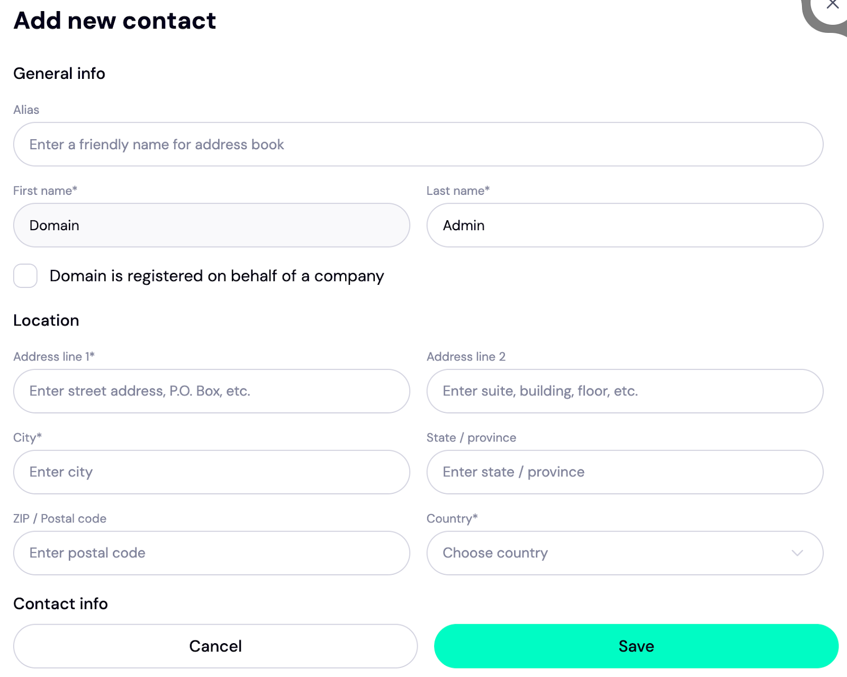Tick the company registration checkbox
This screenshot has width=847, height=677.
(x=25, y=276)
